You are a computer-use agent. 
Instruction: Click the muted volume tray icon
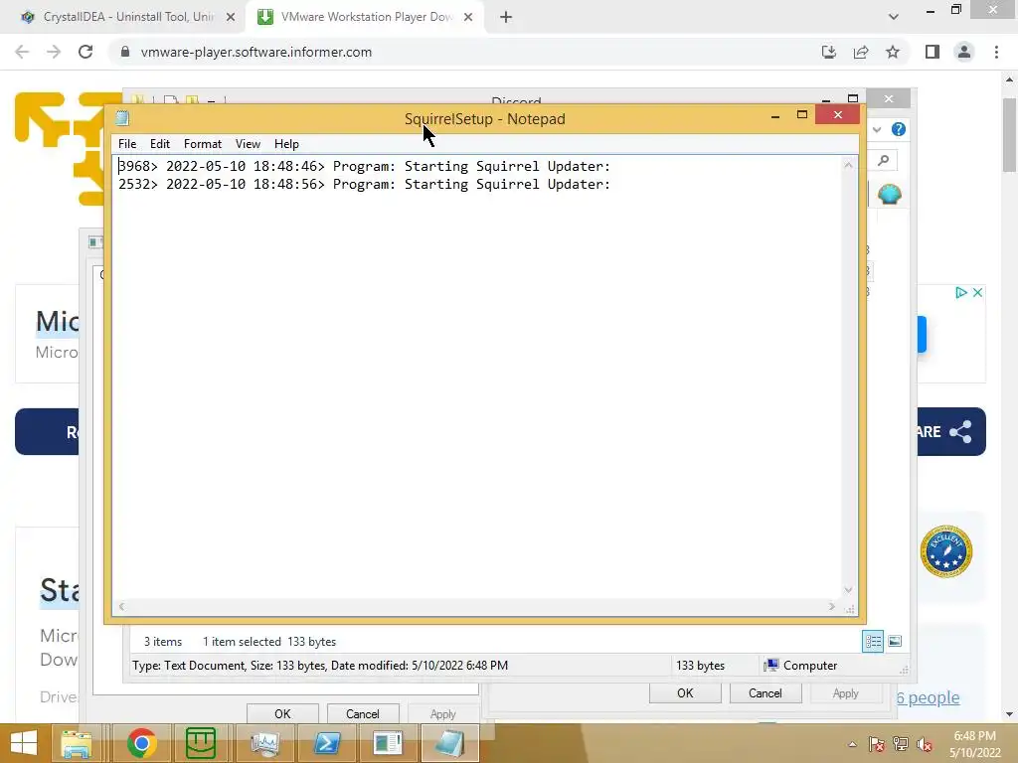tap(925, 745)
